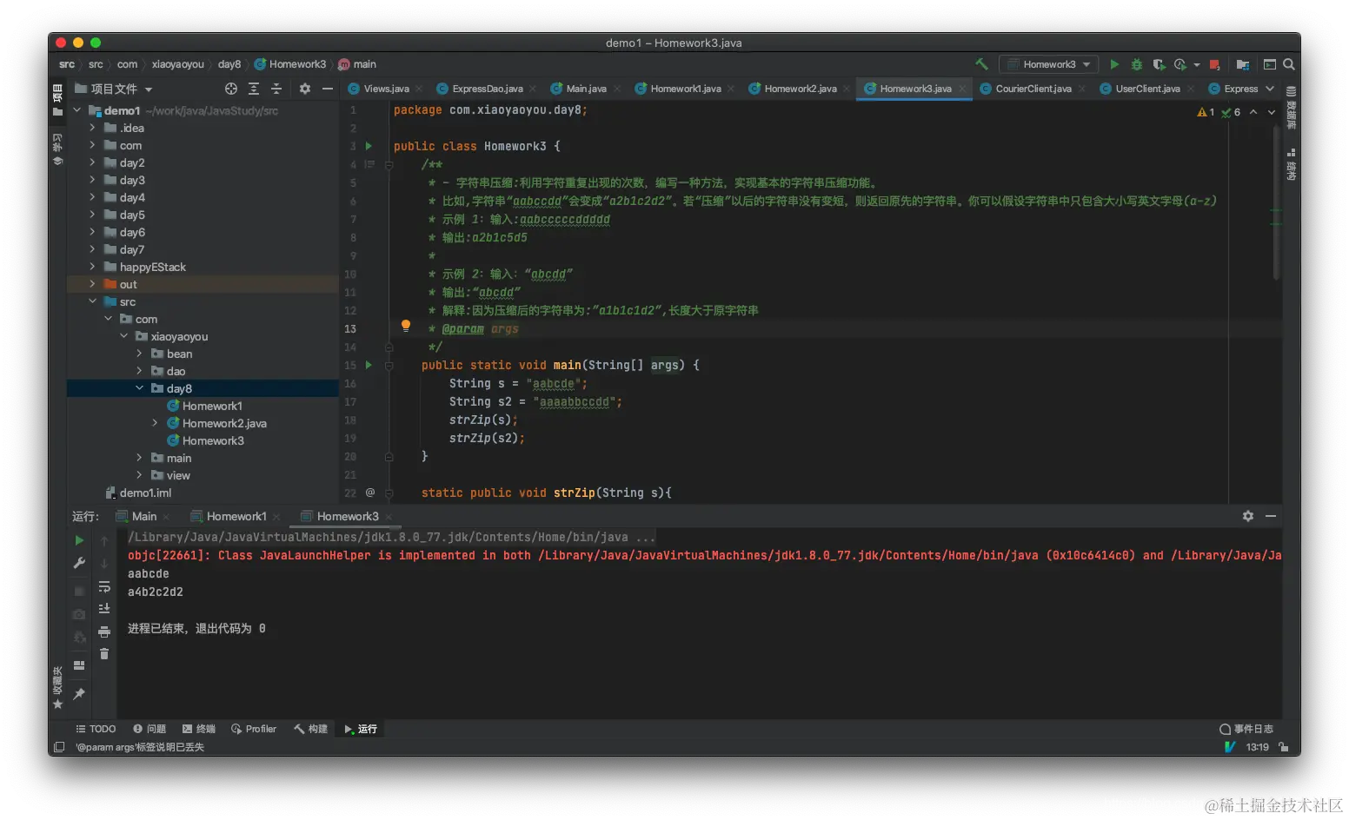Screen dimensions: 1349x820
Task: Select Homework3 in the project tree
Action: point(213,440)
